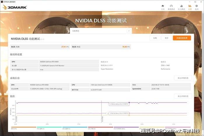This screenshot has width=204, height=136.
Task: Click the 27.01 FPS DLSS off score
Action: (x=65, y=47)
